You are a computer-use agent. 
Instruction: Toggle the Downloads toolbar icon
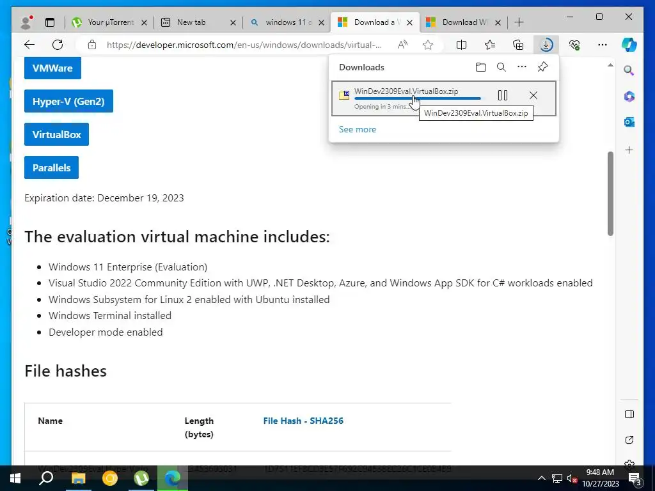[x=546, y=45]
